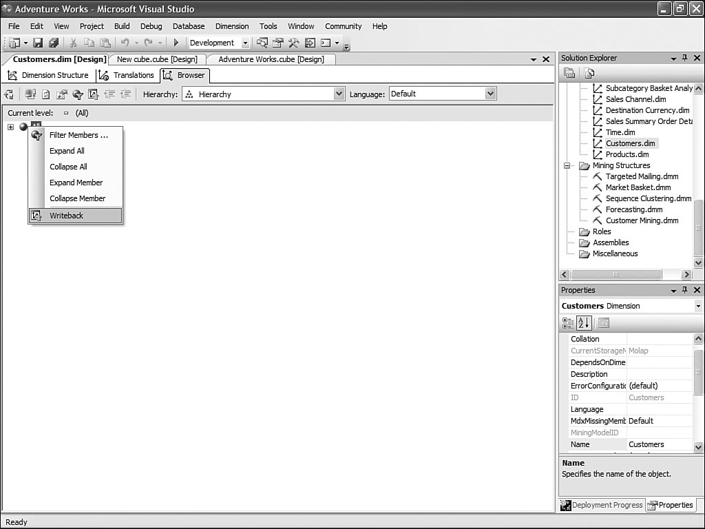Click the Copy icon in toolbar
Viewport: 705px width, 529px height.
pos(89,43)
